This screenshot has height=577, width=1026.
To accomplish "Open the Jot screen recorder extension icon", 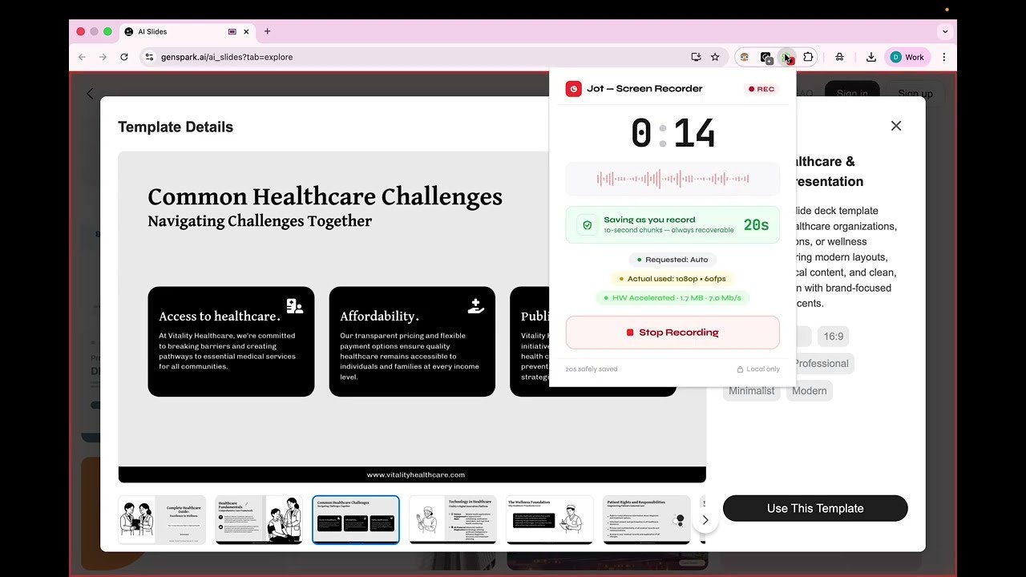I will (x=787, y=57).
